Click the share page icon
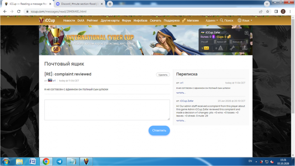Viewport: 295px width, 166px height. pos(260,12)
